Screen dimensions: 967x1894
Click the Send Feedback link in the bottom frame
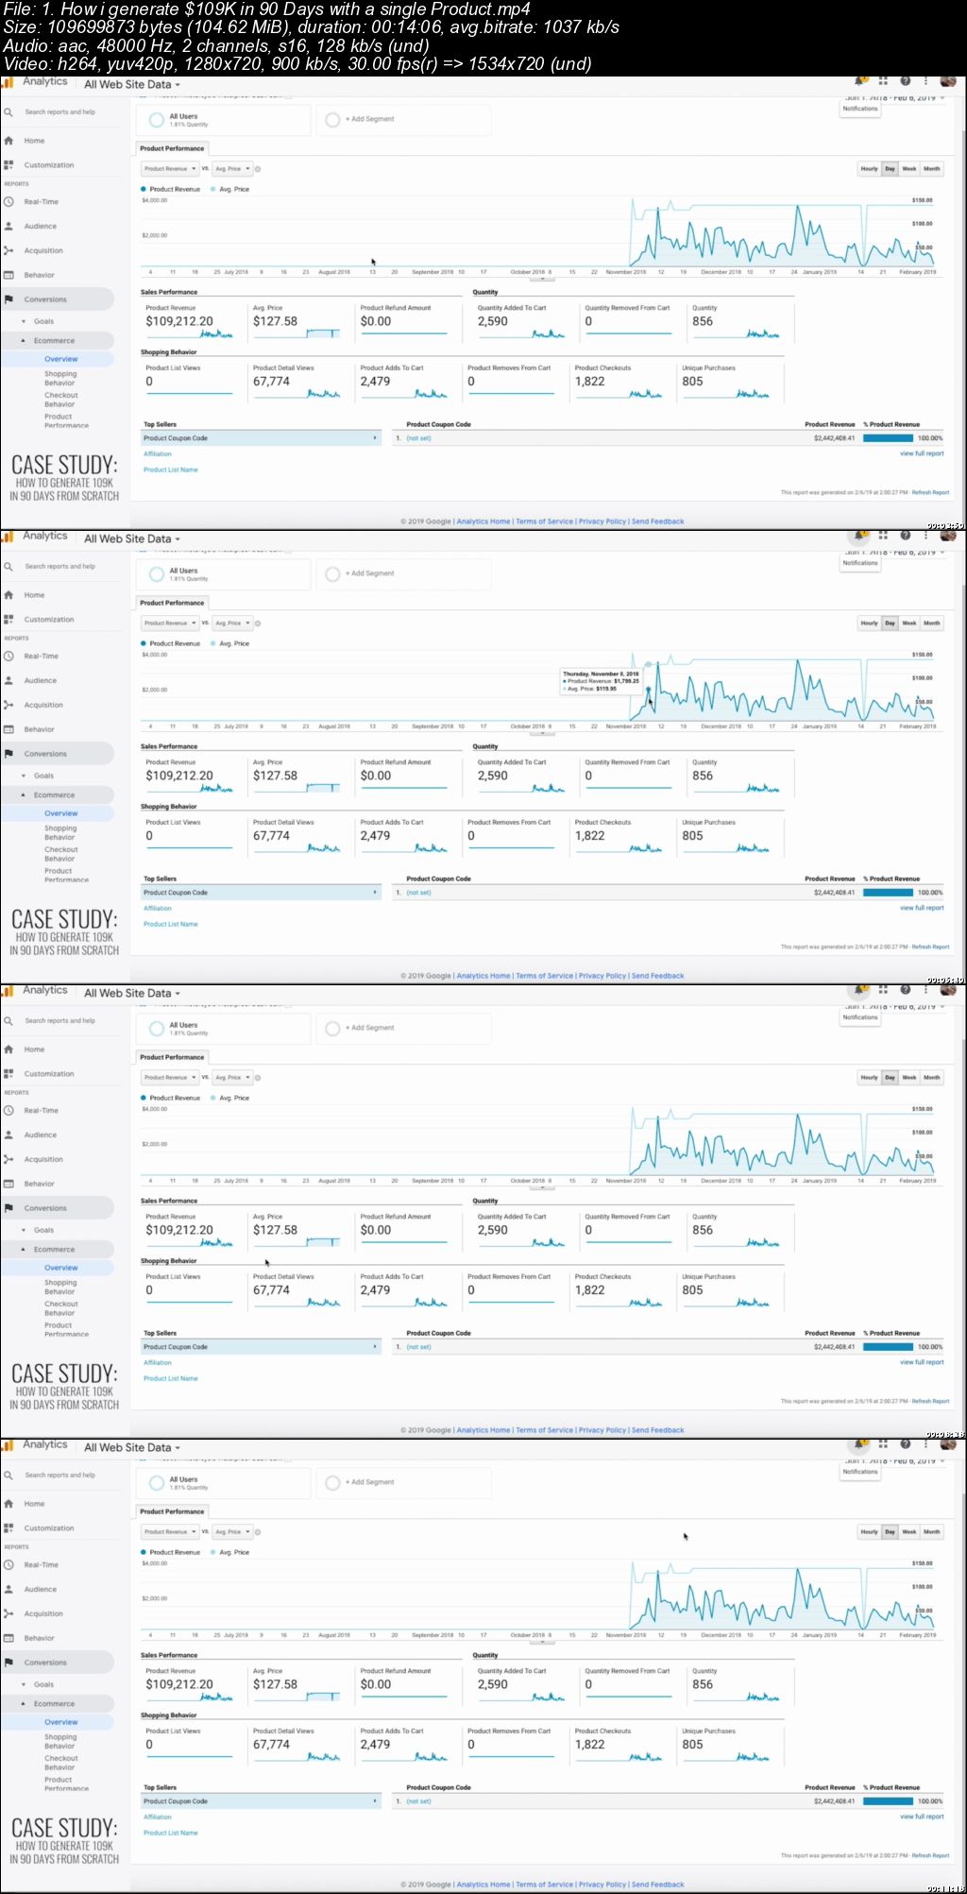(x=658, y=1885)
